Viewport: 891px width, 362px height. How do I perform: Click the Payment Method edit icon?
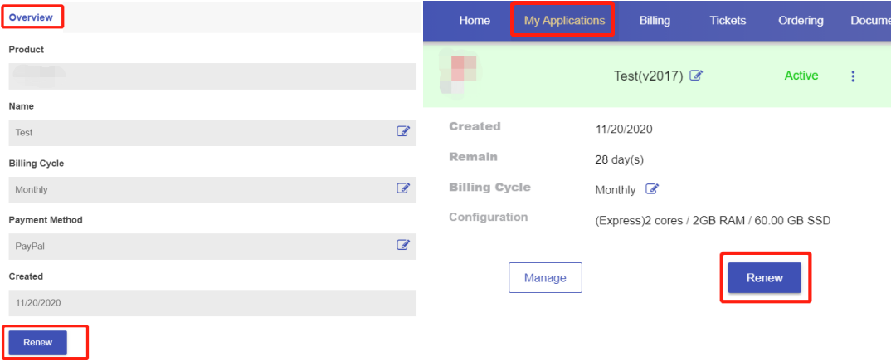403,246
